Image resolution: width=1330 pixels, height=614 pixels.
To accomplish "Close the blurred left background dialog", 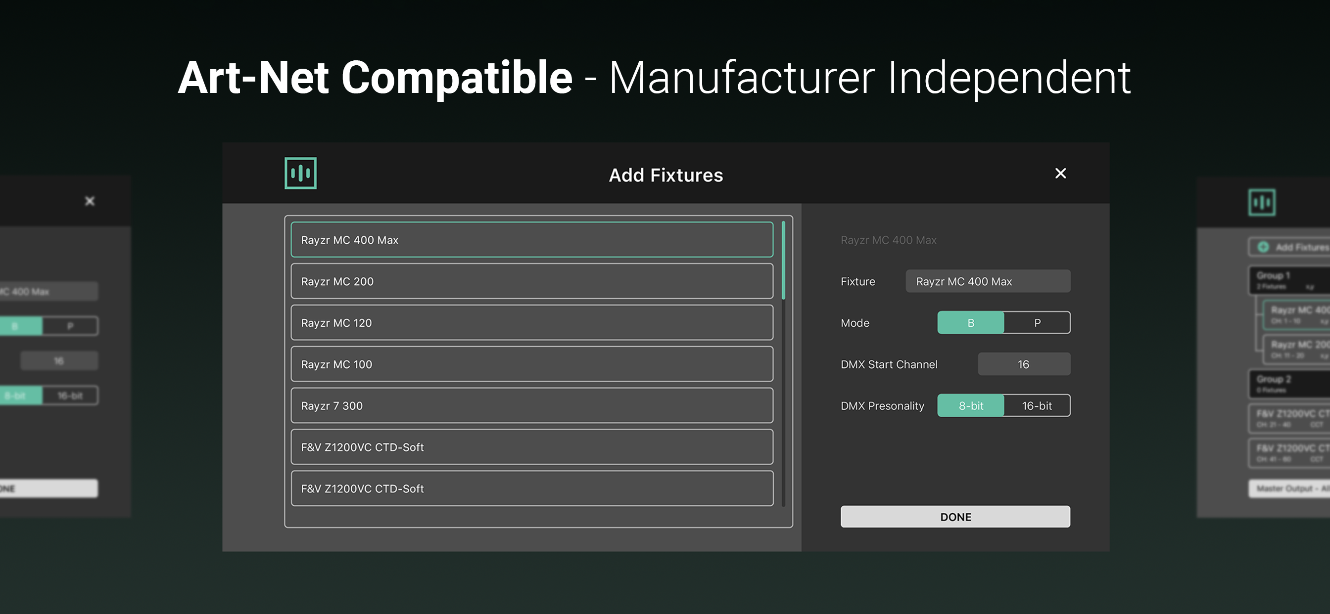I will pos(90,201).
